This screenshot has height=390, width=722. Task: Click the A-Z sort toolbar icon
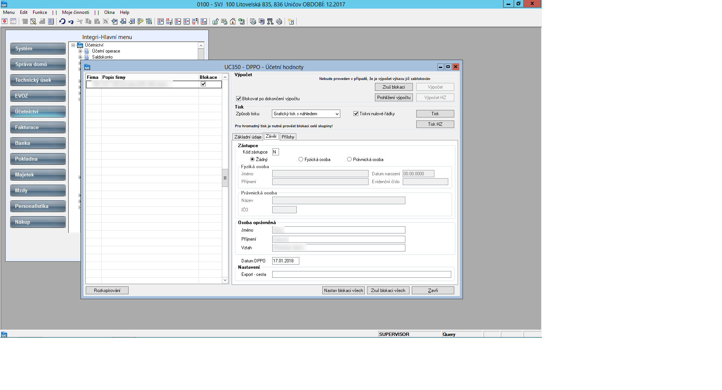tap(149, 21)
